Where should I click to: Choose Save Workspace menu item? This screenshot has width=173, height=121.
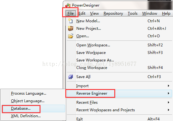(x=119, y=53)
